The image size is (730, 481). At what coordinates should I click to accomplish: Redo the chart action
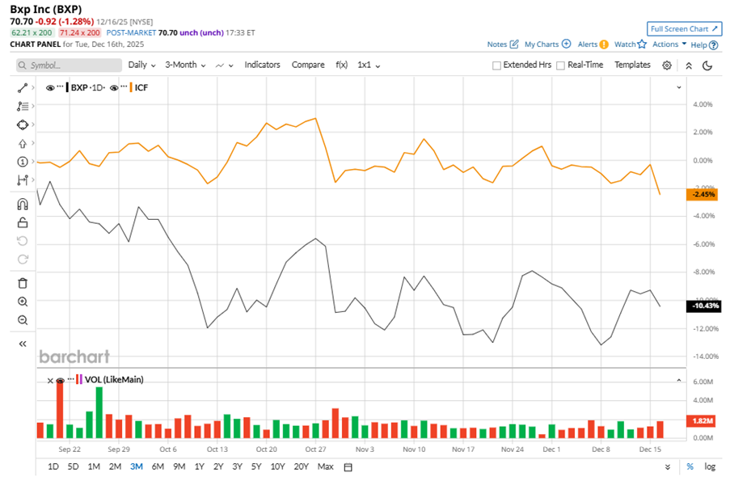pos(23,259)
